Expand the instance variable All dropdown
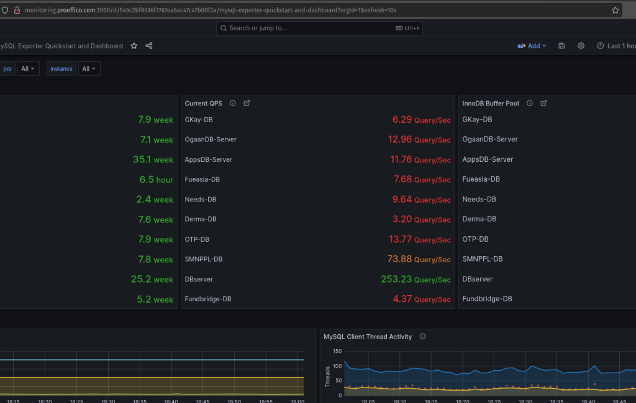The height and width of the screenshot is (403, 636). click(89, 69)
